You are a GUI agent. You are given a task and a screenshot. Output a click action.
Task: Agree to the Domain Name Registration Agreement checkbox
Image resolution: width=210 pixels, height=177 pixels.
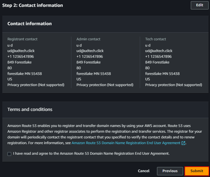pos(9,154)
